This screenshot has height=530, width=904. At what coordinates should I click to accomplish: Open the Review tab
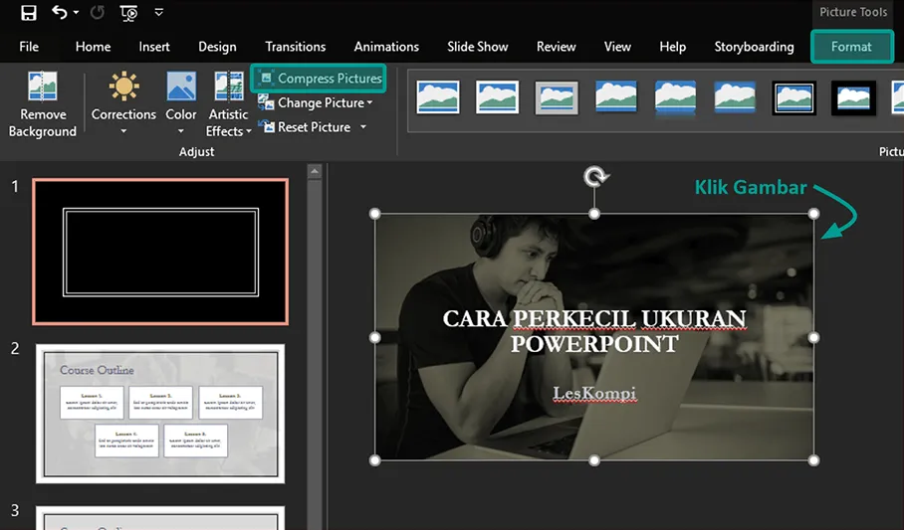556,47
